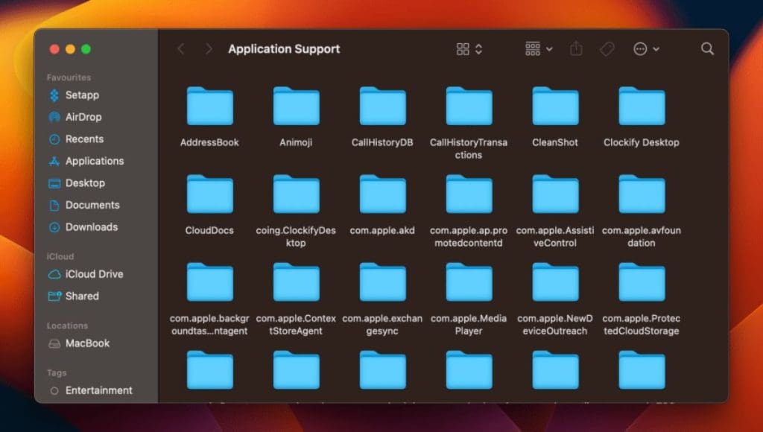Select the Entertainment tag

91,390
